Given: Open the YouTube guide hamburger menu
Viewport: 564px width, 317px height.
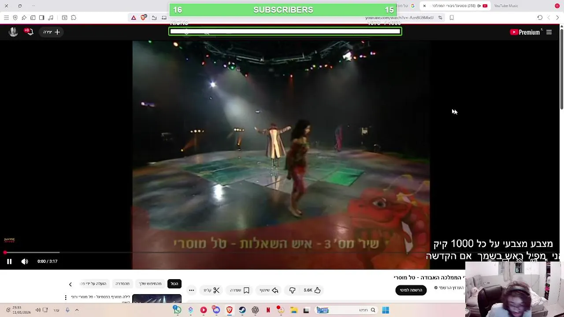Looking at the screenshot, I should click(549, 32).
